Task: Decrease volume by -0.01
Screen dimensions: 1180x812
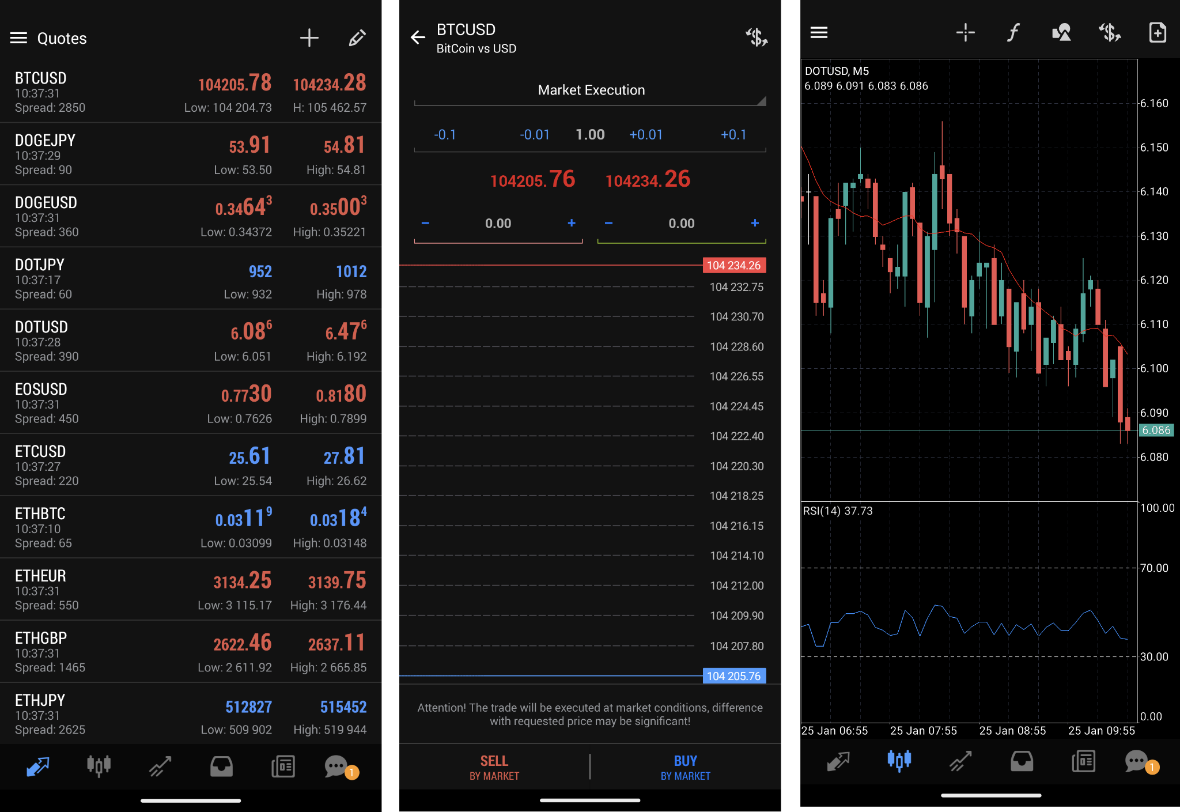Action: (x=534, y=135)
